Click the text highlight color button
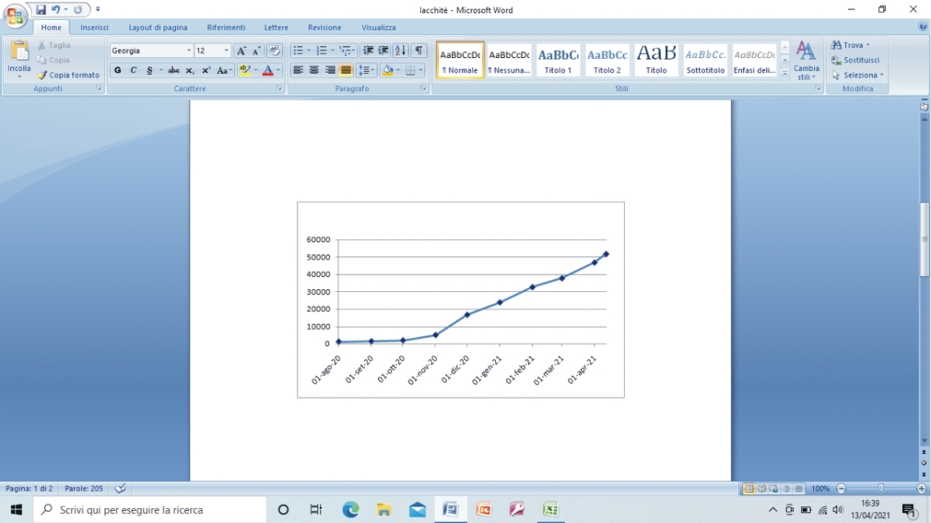This screenshot has height=523, width=931. point(244,71)
